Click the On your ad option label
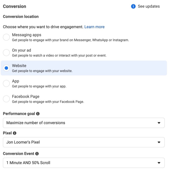The width and height of the screenshot is (169, 170). (22, 50)
